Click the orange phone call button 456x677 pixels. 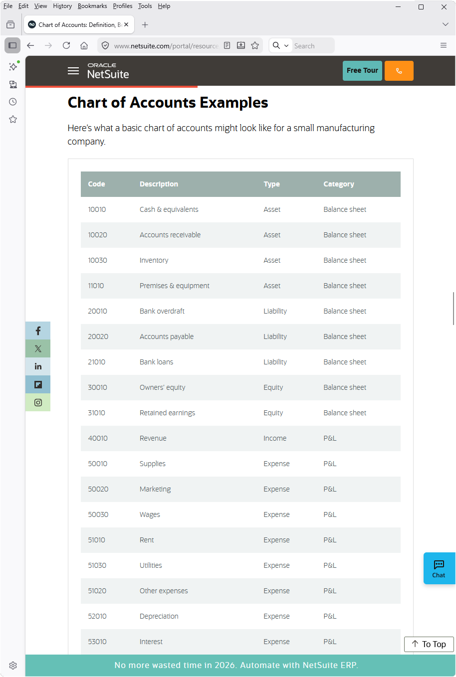(x=399, y=71)
